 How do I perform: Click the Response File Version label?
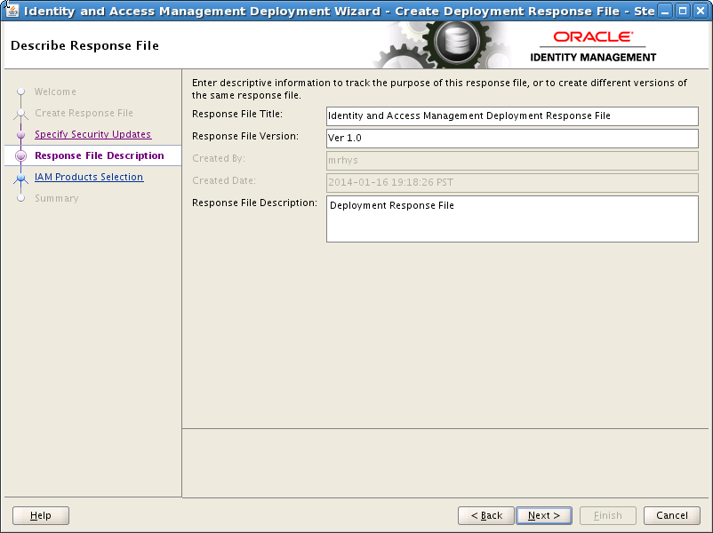tap(245, 136)
